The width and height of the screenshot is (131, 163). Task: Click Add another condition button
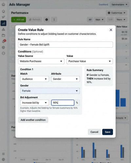click(33, 120)
